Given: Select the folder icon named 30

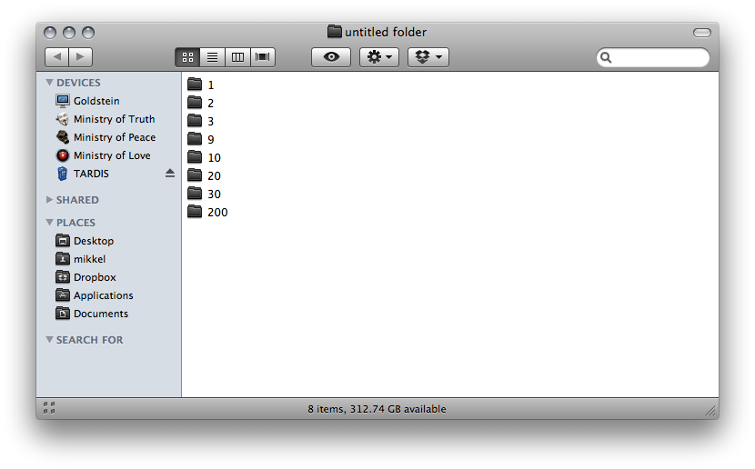Looking at the screenshot, I should point(195,194).
